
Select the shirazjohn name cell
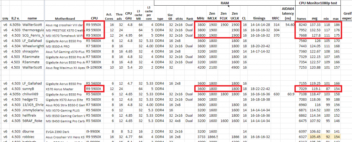pos(31,51)
